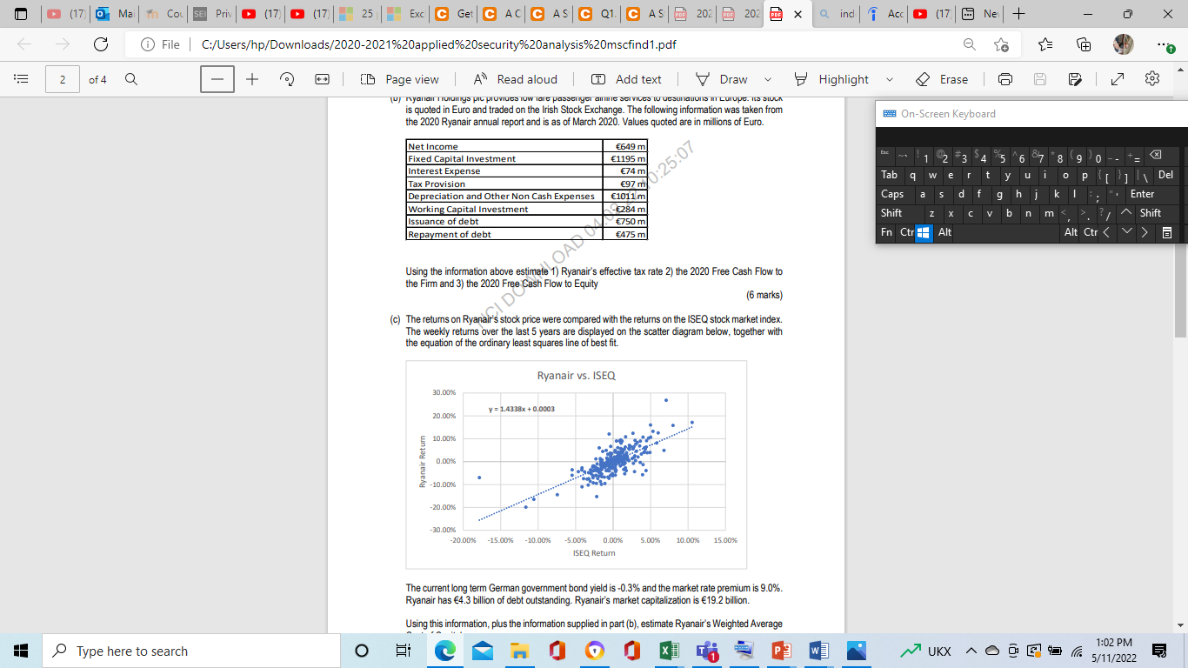Toggle the Page view mode
This screenshot has width=1188, height=668.
tap(401, 79)
